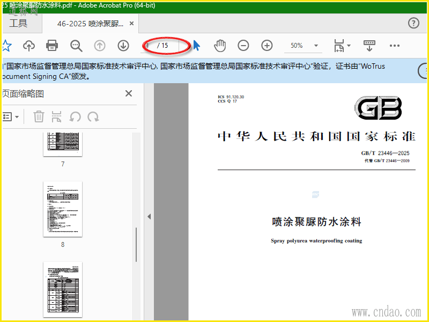
Task: Click the document title 喷涂聚脲防水涂料
Action: point(316,222)
